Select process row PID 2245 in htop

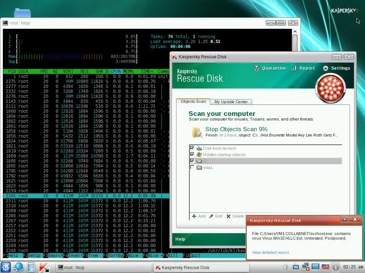[86, 196]
